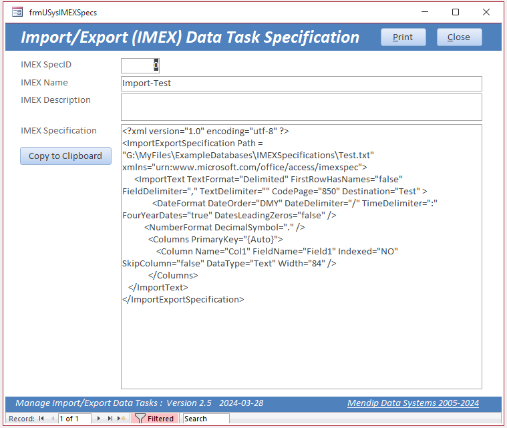Click the Version 2.5 footer text
This screenshot has width=507, height=428.
(x=189, y=403)
